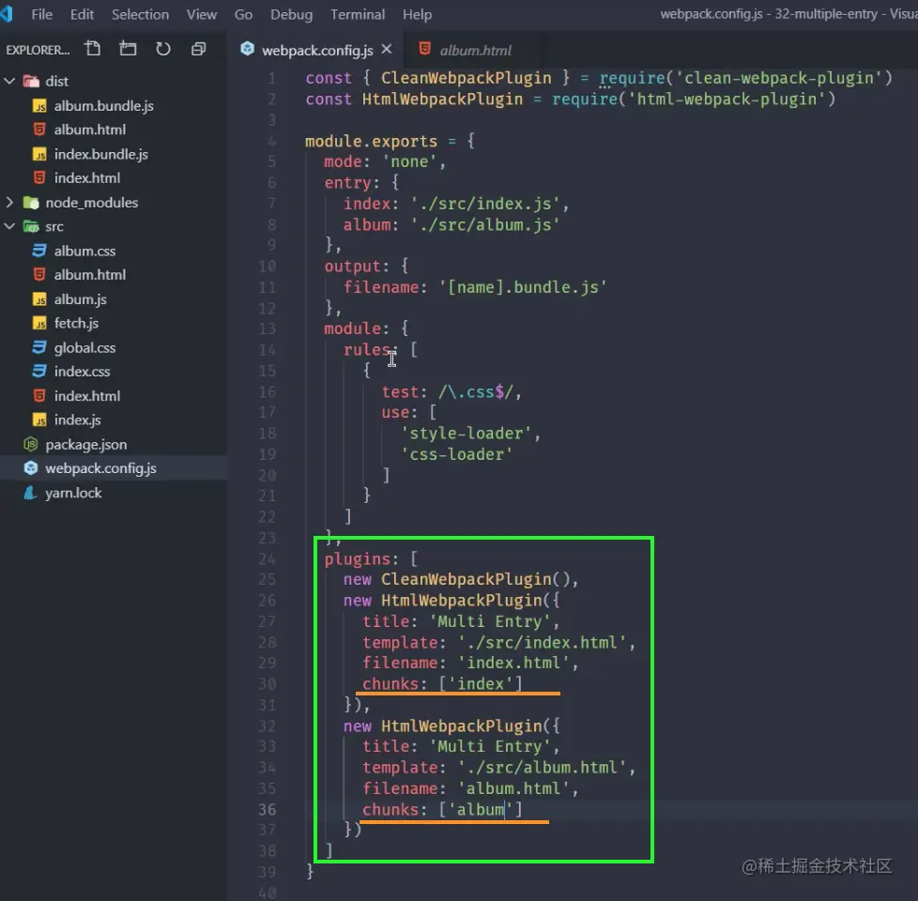Click the webpack icon beside webpack.config.js in tree
The height and width of the screenshot is (901, 918).
click(30, 468)
